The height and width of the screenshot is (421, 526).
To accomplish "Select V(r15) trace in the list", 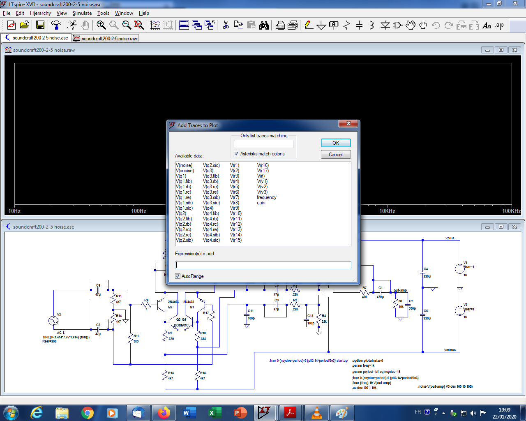I will 236,240.
